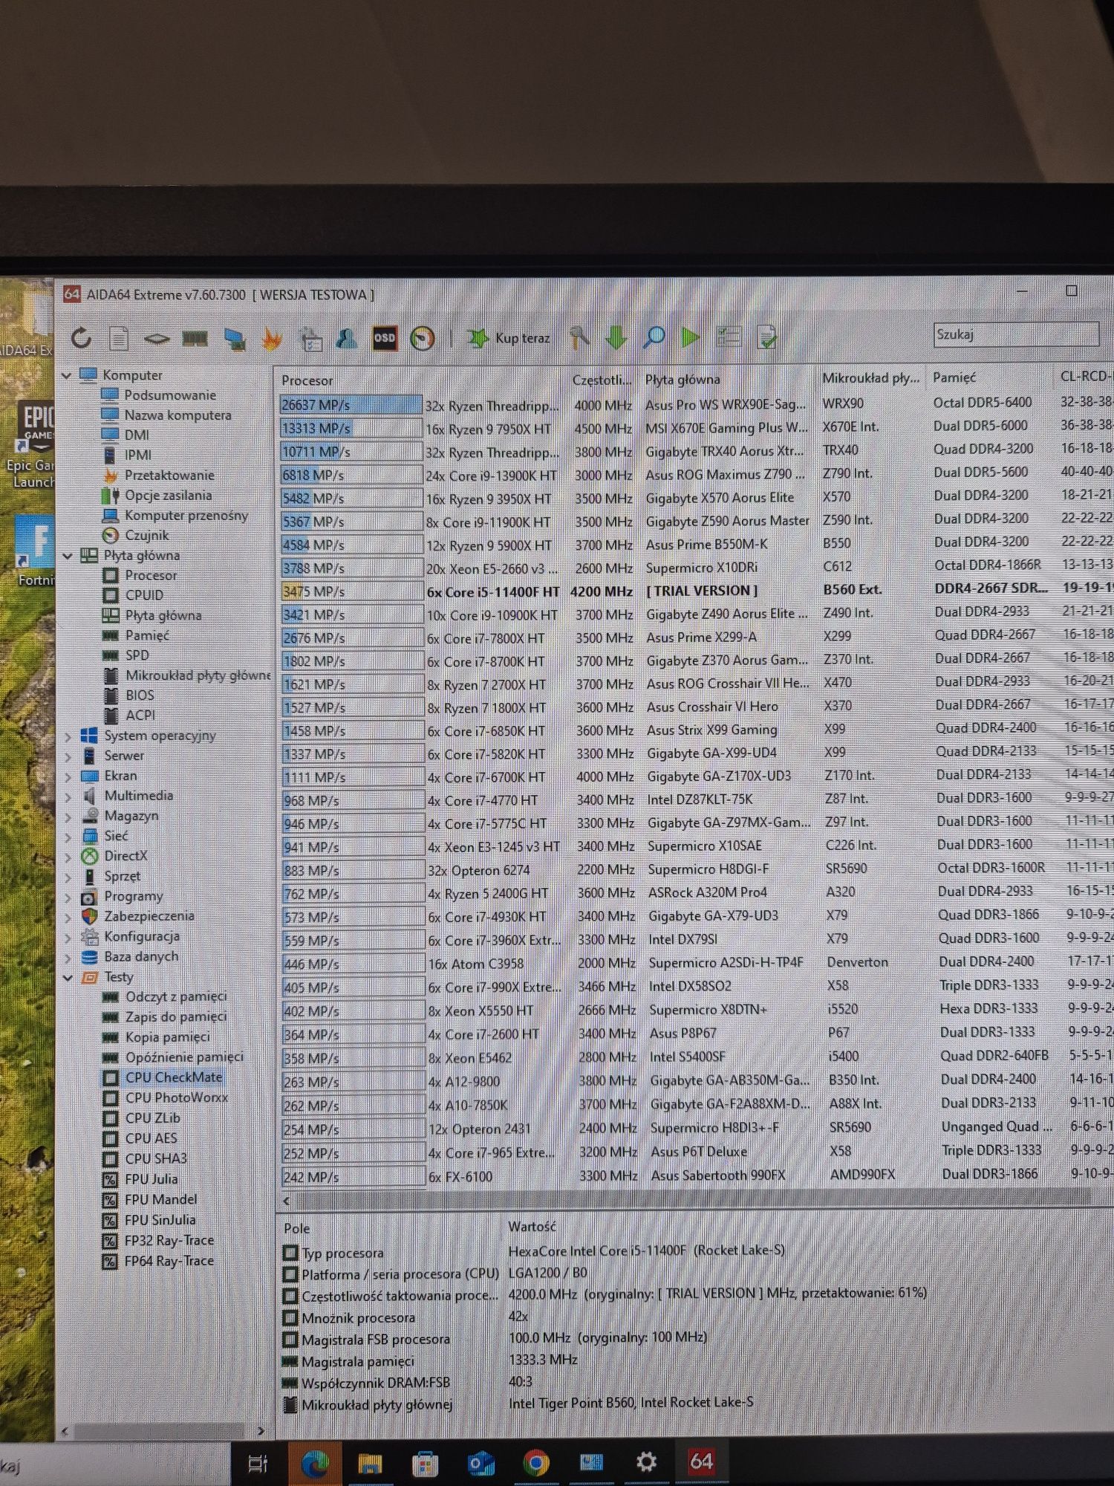This screenshot has height=1486, width=1114.
Task: Open Google Chrome from the taskbar
Action: tap(535, 1462)
